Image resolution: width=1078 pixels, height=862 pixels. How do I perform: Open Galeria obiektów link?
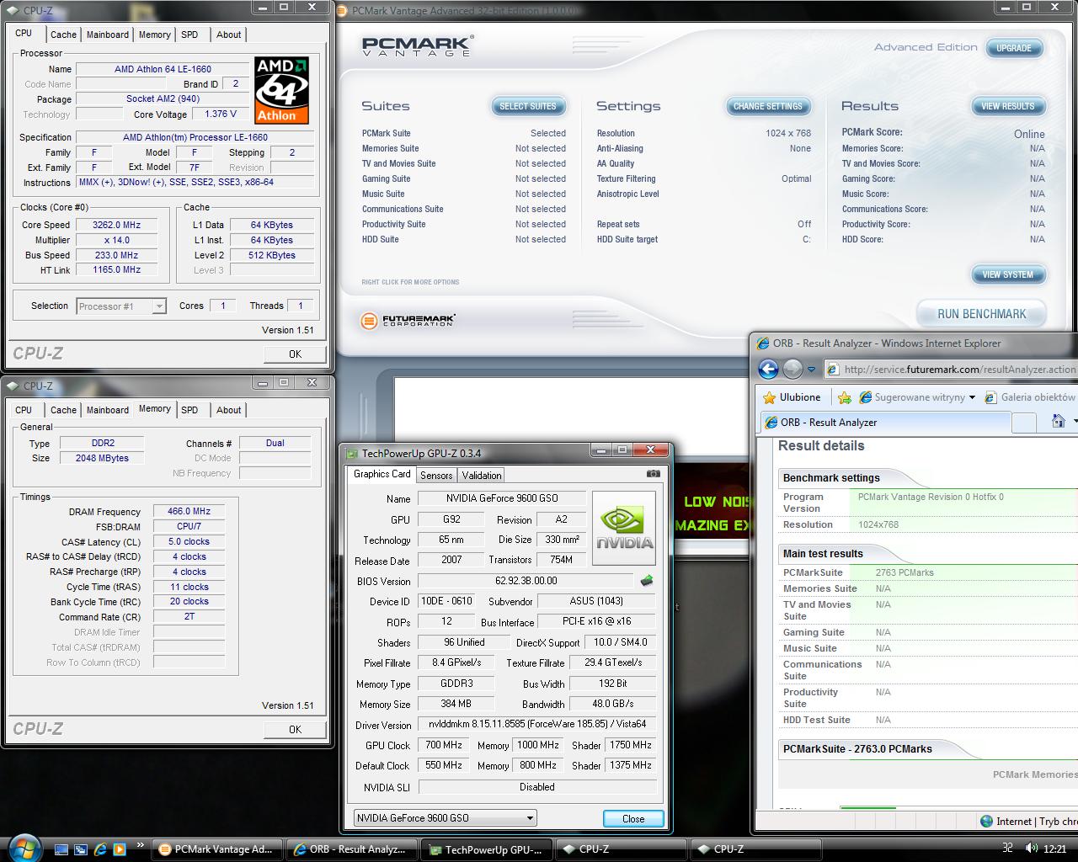(1029, 397)
